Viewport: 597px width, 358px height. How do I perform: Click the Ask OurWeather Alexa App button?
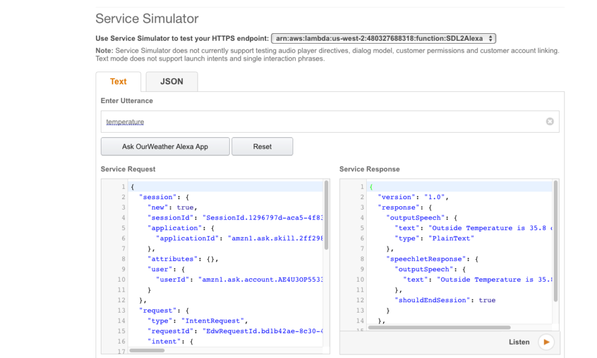(x=165, y=146)
